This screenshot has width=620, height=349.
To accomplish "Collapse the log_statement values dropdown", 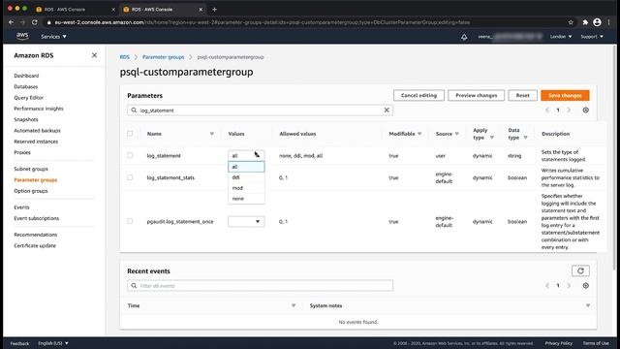I will (x=246, y=155).
